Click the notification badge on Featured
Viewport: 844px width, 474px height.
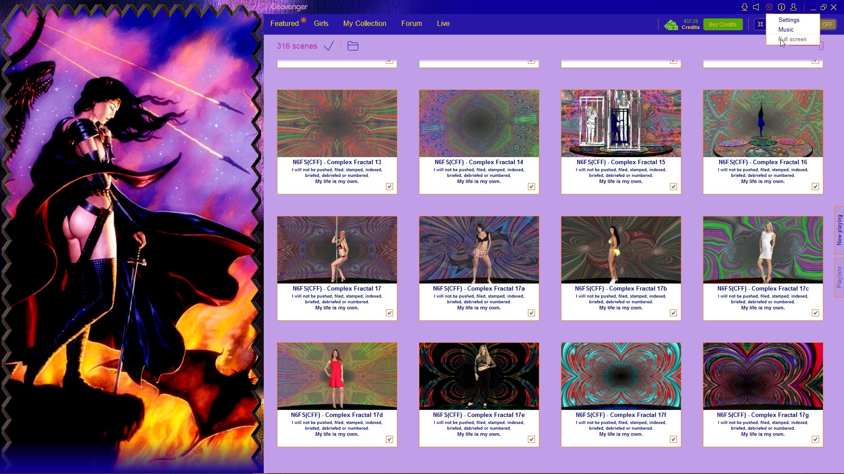[303, 20]
